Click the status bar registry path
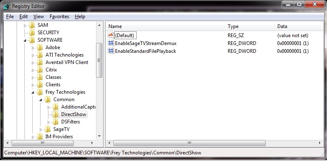The width and height of the screenshot is (327, 161). tap(103, 153)
